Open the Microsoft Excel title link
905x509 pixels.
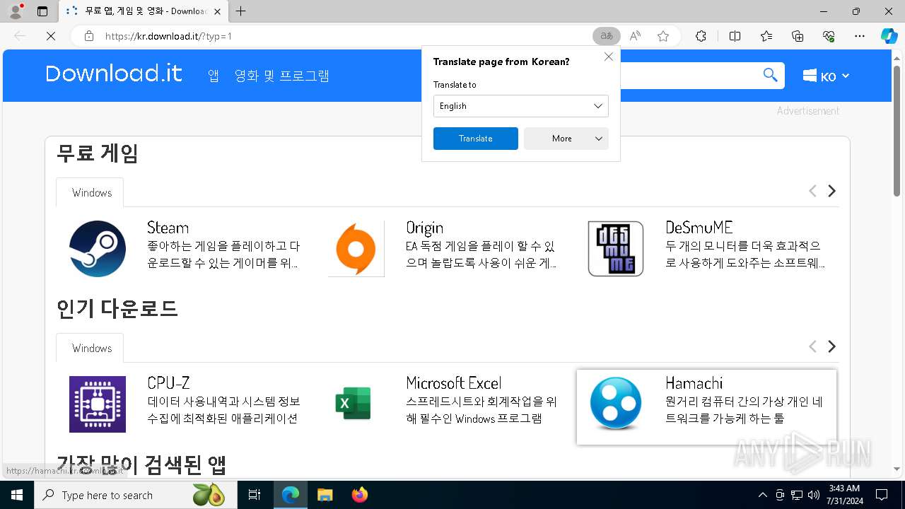coord(454,383)
